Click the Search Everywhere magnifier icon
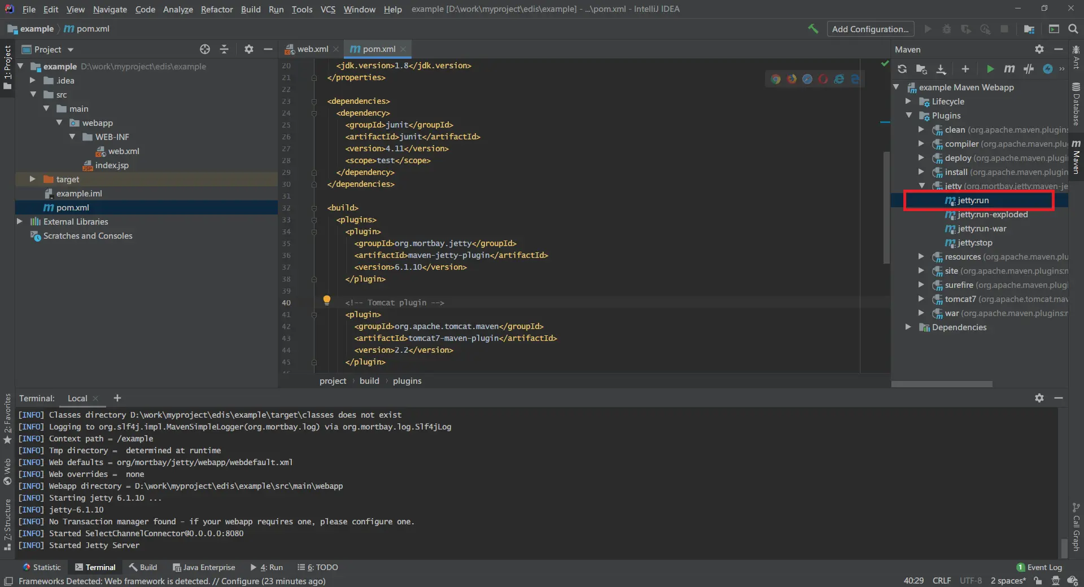1084x587 pixels. tap(1073, 29)
